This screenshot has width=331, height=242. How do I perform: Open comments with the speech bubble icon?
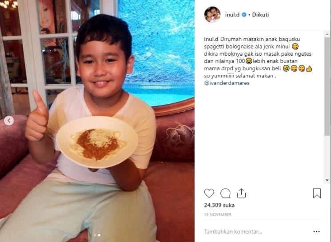[x=225, y=193]
